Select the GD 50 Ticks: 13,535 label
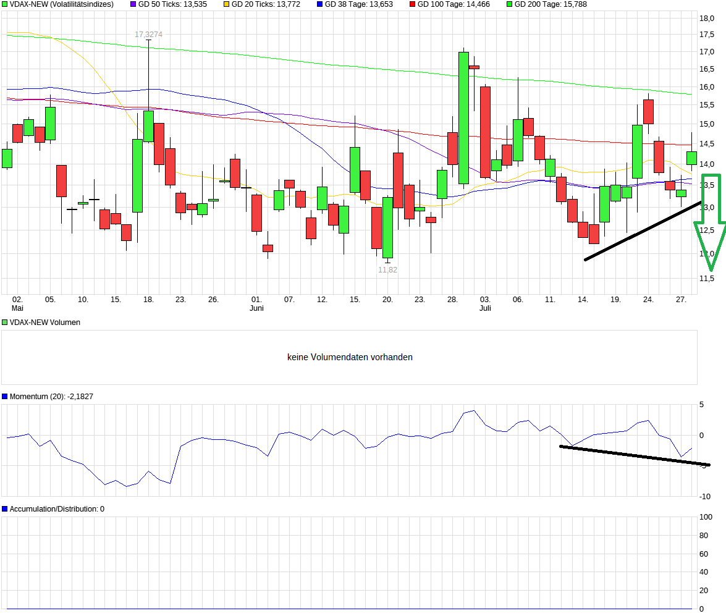The image size is (726, 616). pyautogui.click(x=173, y=4)
